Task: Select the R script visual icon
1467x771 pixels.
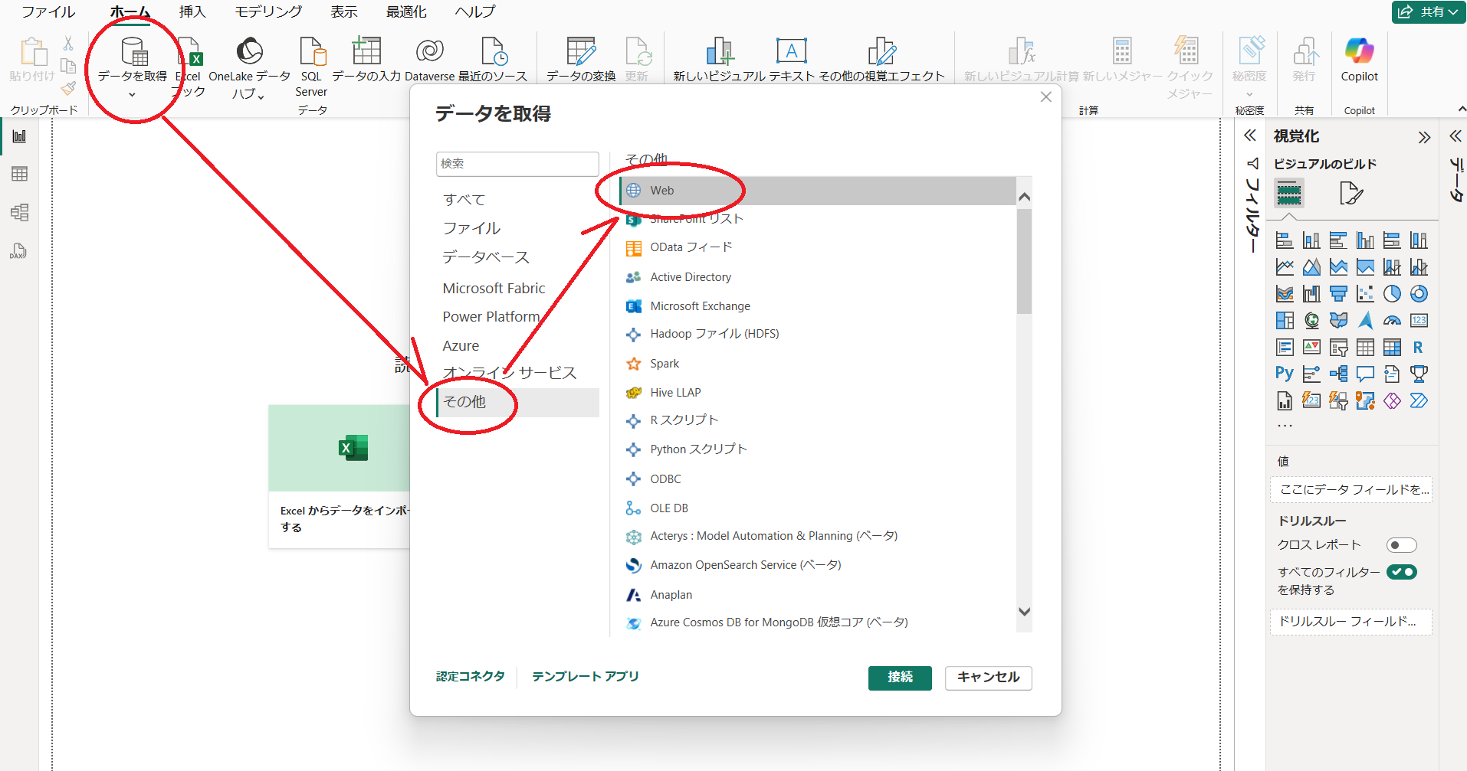Action: [1418, 347]
